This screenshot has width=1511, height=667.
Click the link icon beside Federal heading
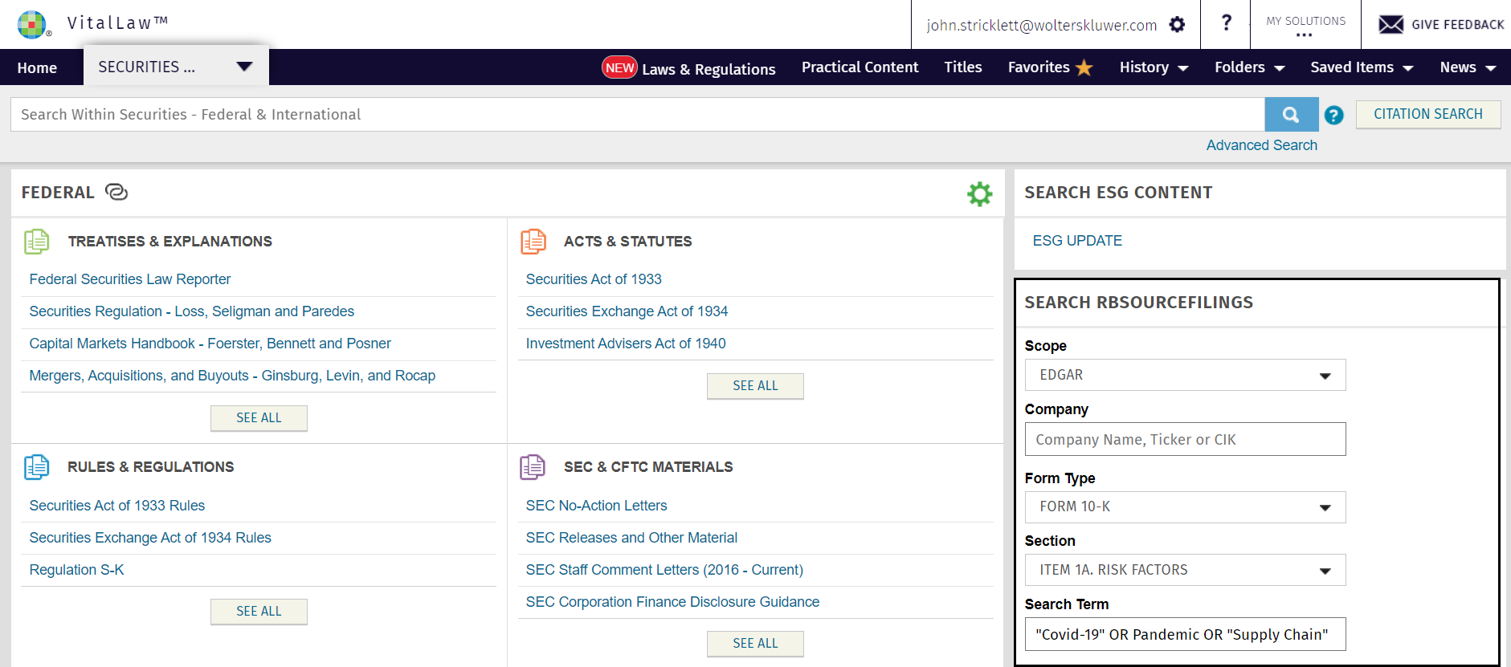coord(116,193)
